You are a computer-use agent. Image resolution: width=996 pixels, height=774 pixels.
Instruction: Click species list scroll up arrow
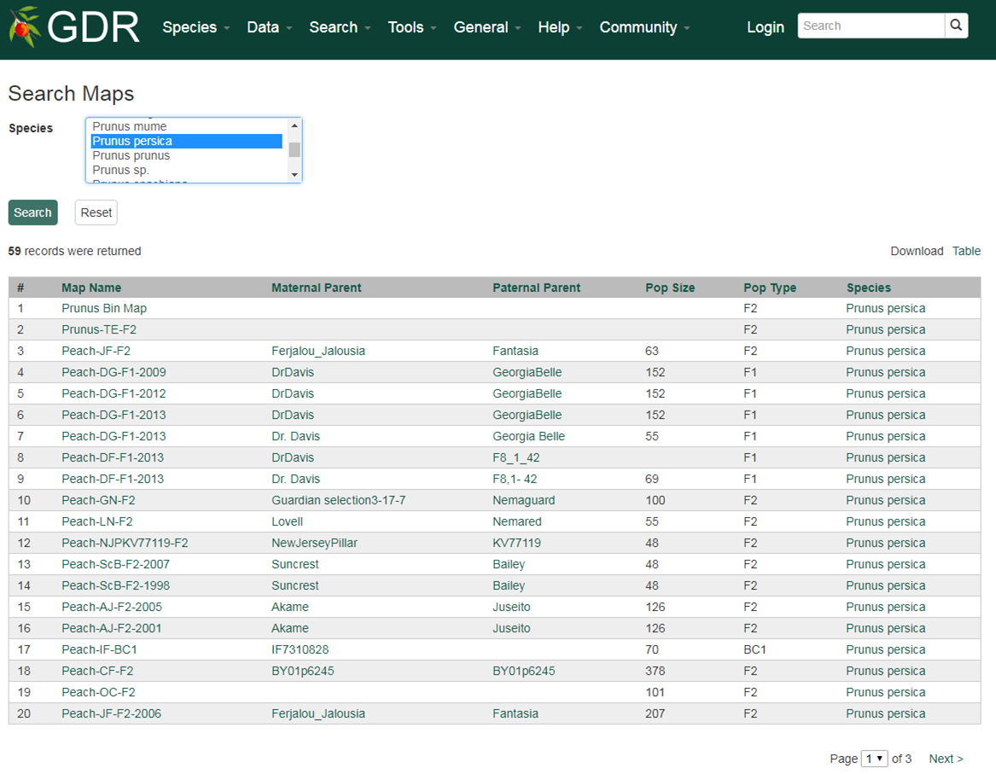[294, 125]
